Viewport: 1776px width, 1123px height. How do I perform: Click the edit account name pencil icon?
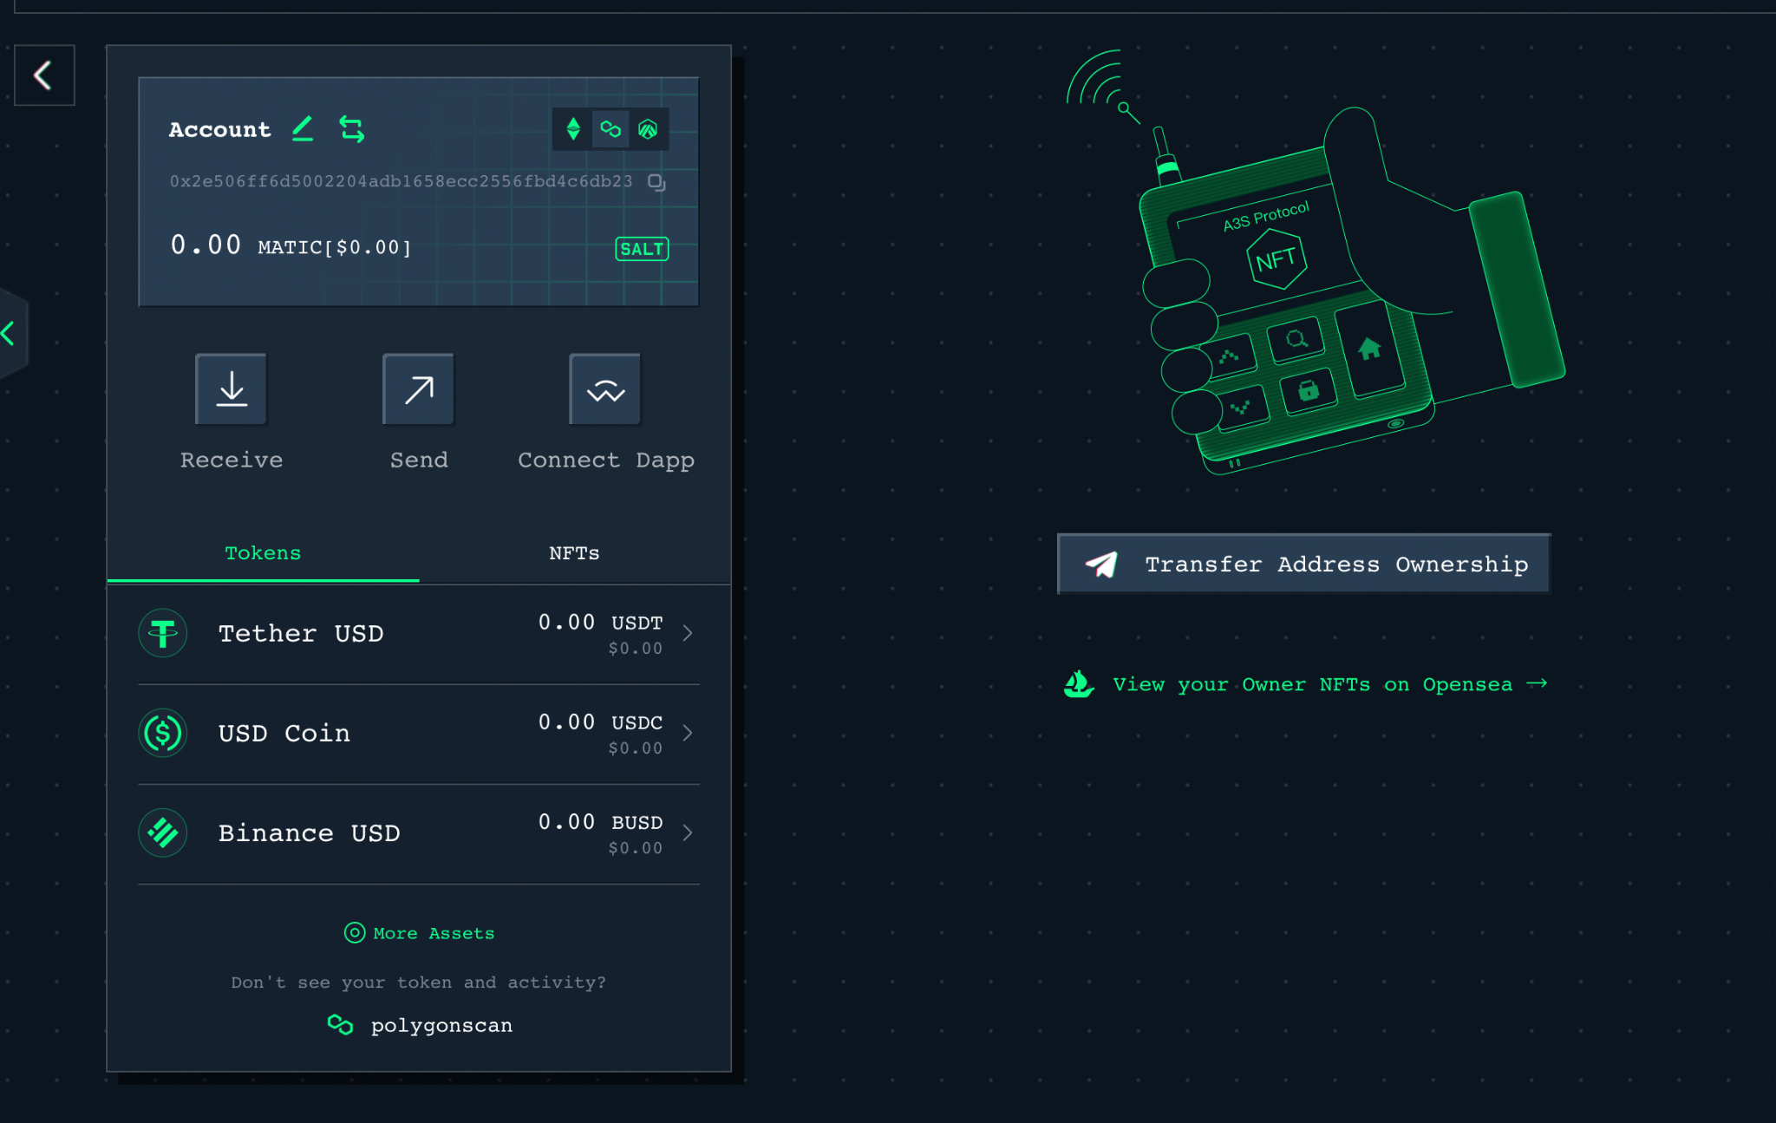[303, 129]
